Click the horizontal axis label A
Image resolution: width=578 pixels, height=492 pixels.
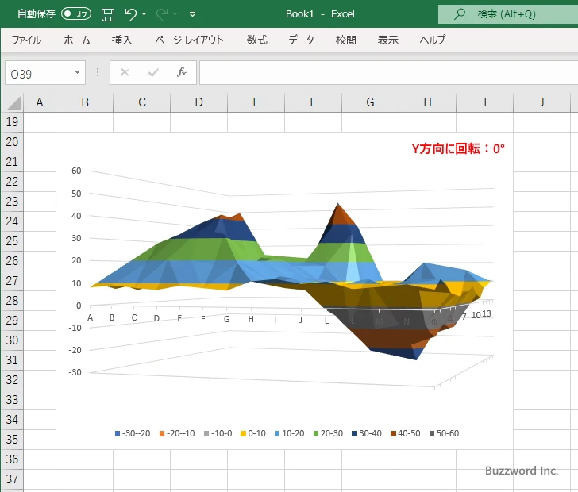[90, 317]
